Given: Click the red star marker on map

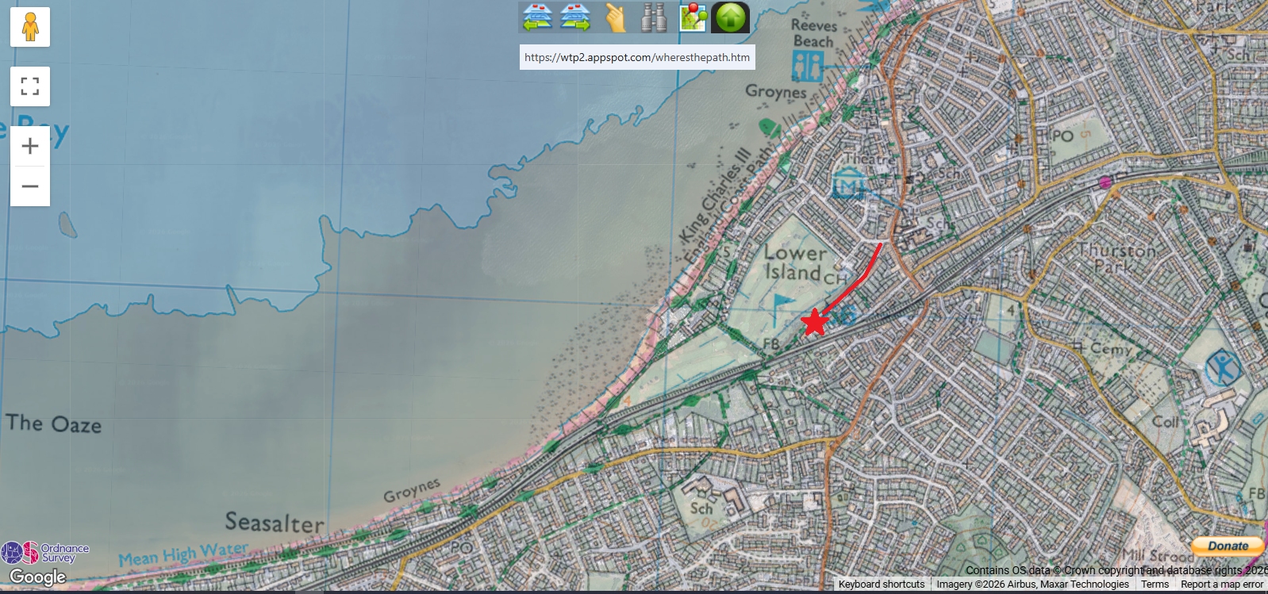Looking at the screenshot, I should pyautogui.click(x=815, y=322).
